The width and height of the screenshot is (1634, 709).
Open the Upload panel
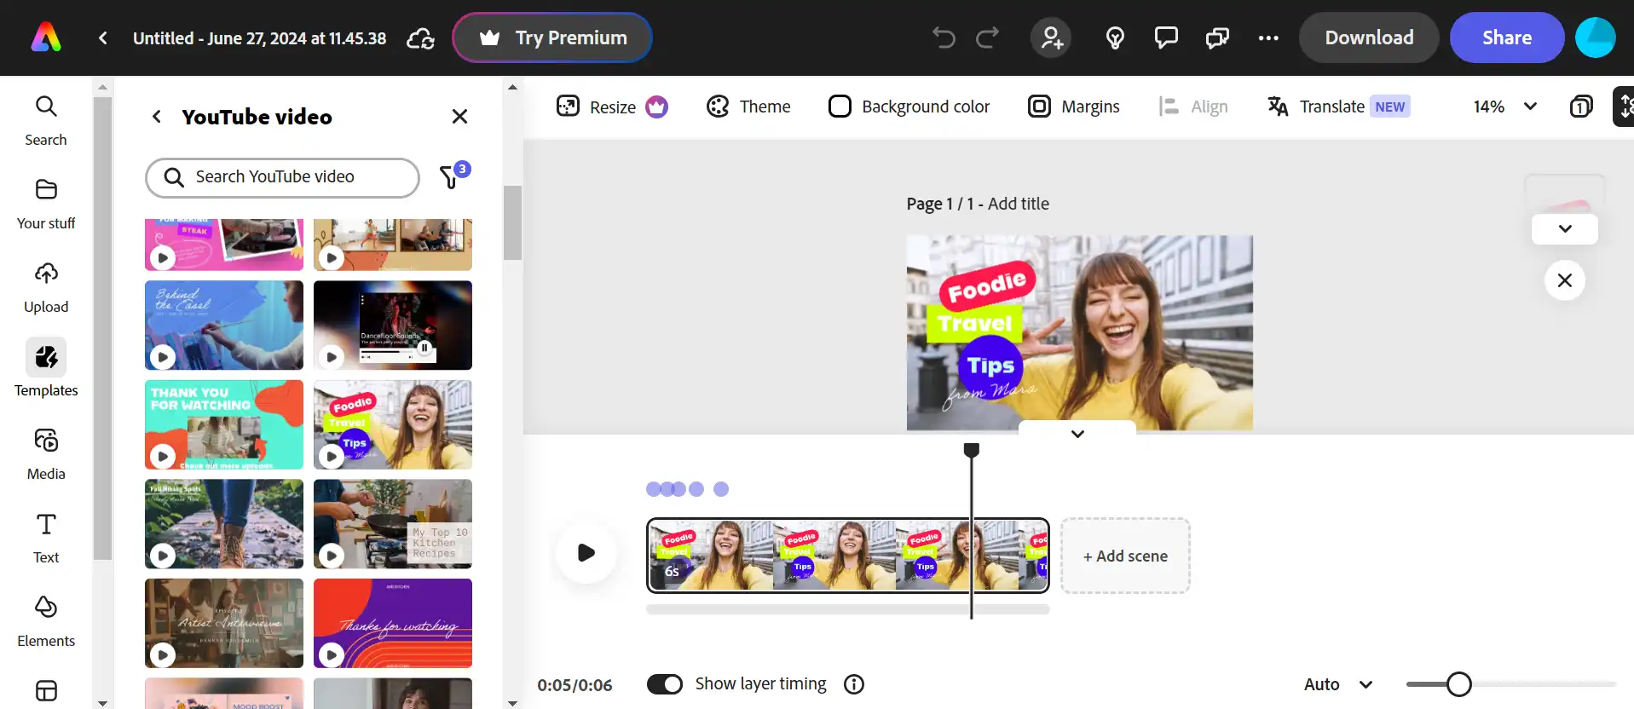(46, 287)
